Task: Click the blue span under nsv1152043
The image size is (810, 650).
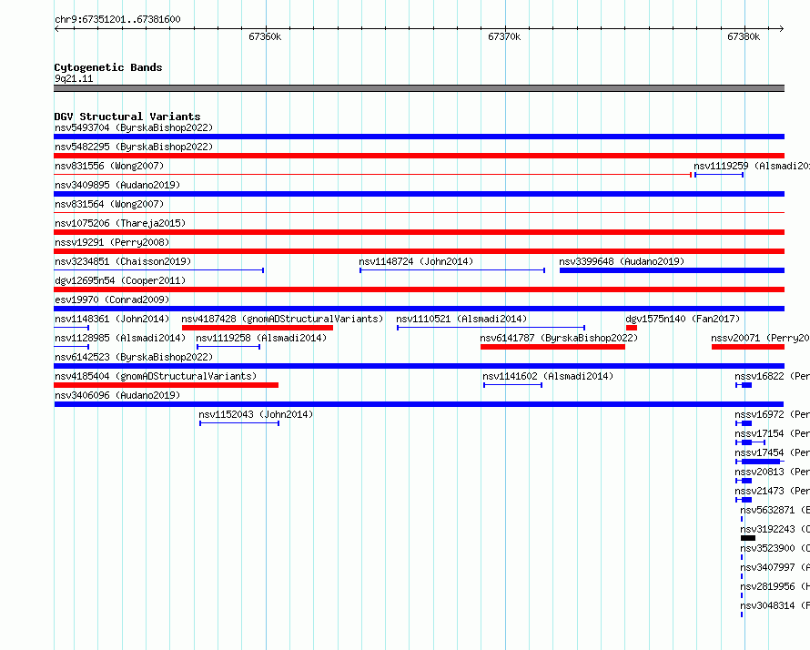Action: [x=239, y=423]
